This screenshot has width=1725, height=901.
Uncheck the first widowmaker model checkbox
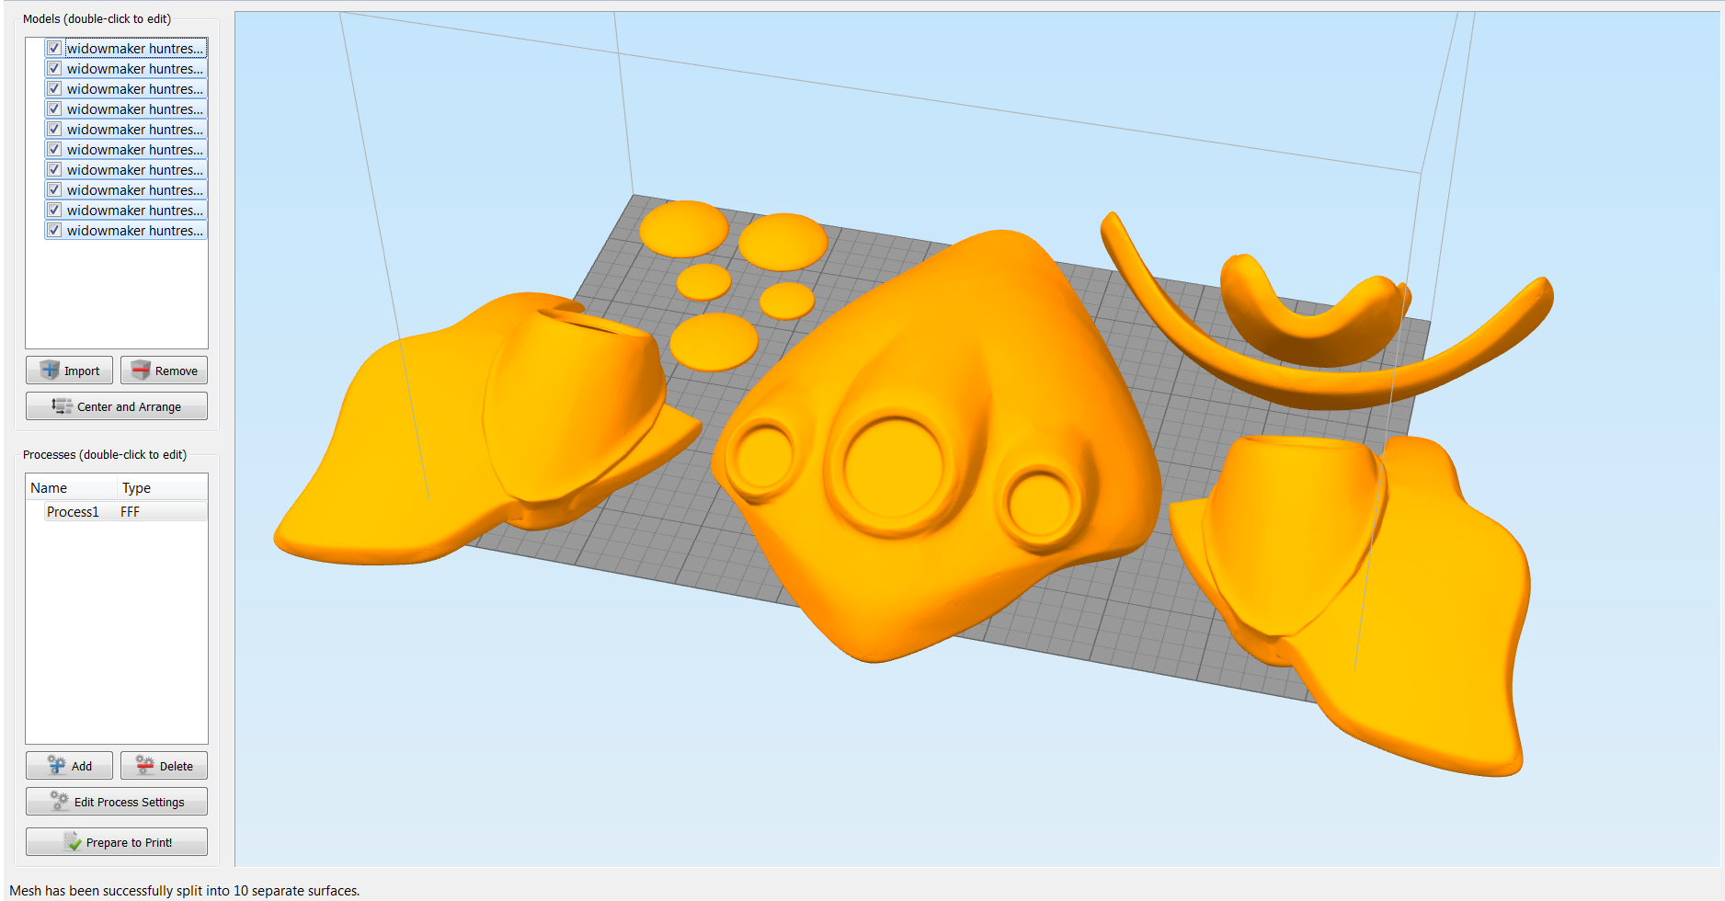pyautogui.click(x=54, y=48)
